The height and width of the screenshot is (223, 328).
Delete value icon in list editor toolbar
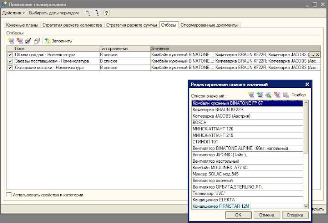pyautogui.click(x=277, y=95)
